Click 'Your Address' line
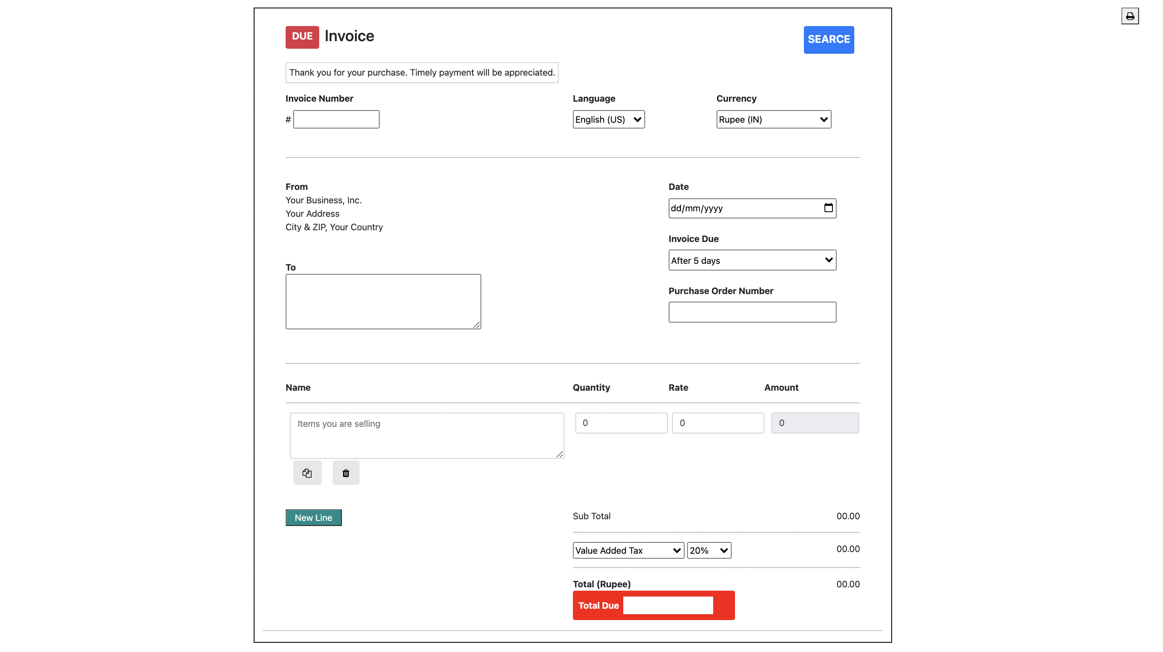The width and height of the screenshot is (1163, 652). 312,213
